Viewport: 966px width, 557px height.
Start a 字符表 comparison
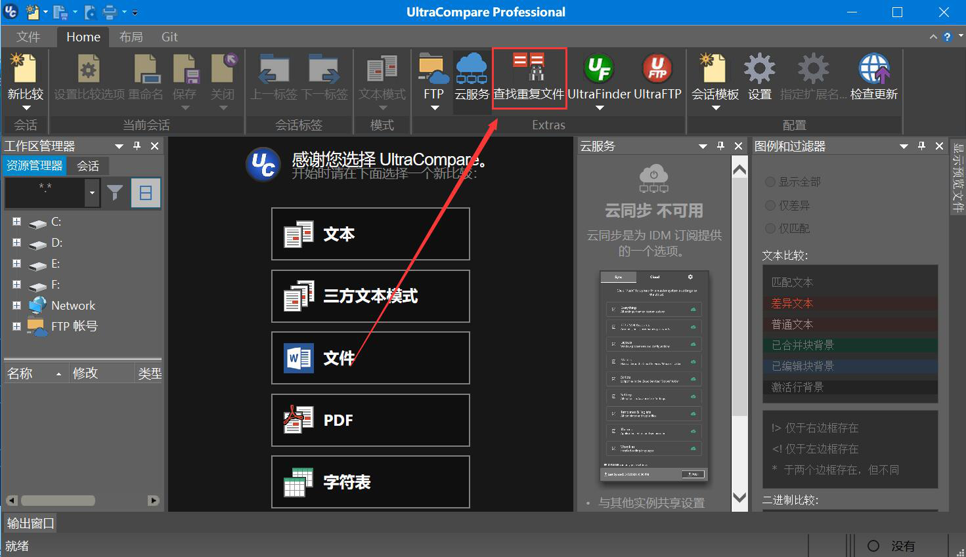pos(370,482)
